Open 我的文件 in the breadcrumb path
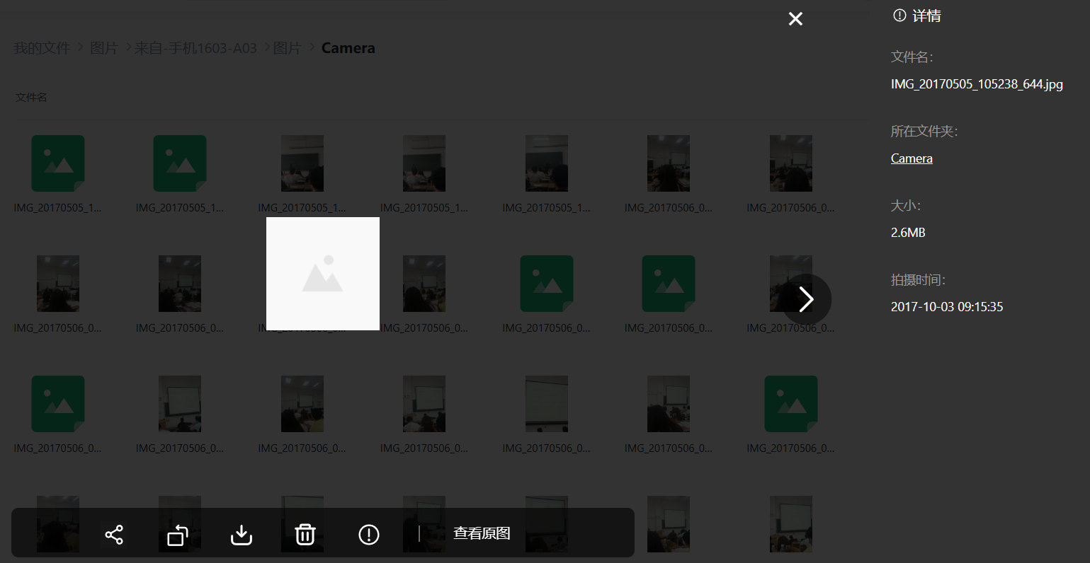Screen dimensions: 1090x563 click(x=42, y=48)
